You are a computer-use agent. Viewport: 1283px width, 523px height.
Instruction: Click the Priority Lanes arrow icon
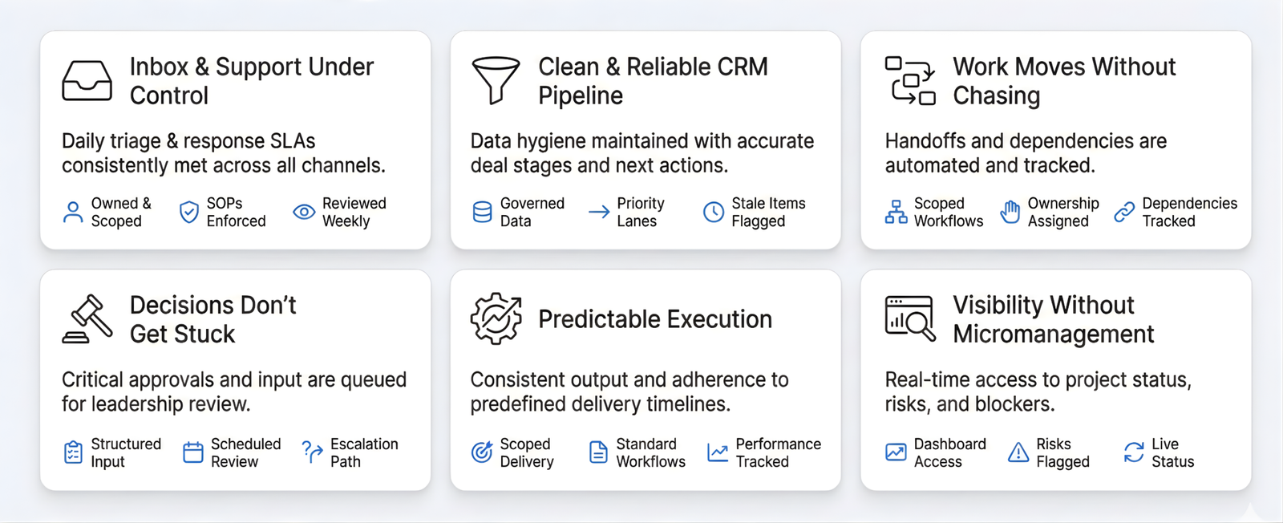coord(599,212)
